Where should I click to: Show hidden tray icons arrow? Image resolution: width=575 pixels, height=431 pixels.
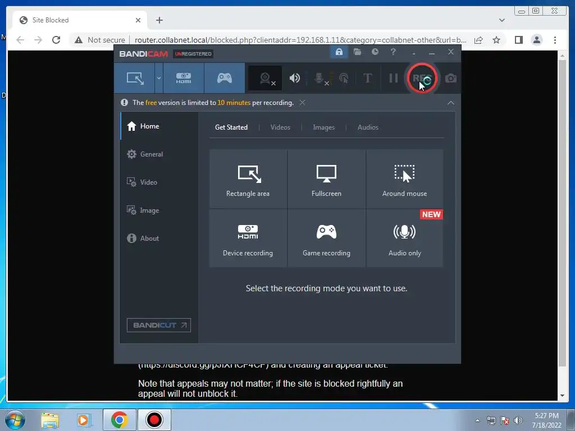coord(477,420)
